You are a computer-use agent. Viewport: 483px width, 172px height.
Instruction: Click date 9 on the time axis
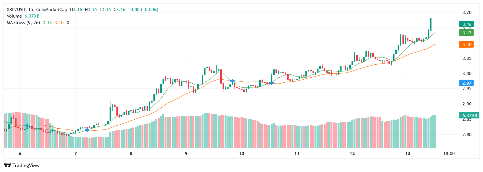pyautogui.click(x=186, y=154)
